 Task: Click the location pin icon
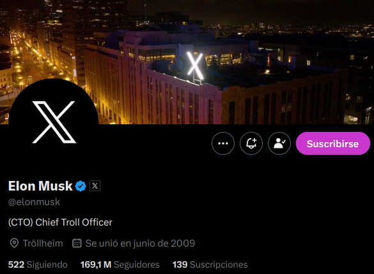[14, 243]
